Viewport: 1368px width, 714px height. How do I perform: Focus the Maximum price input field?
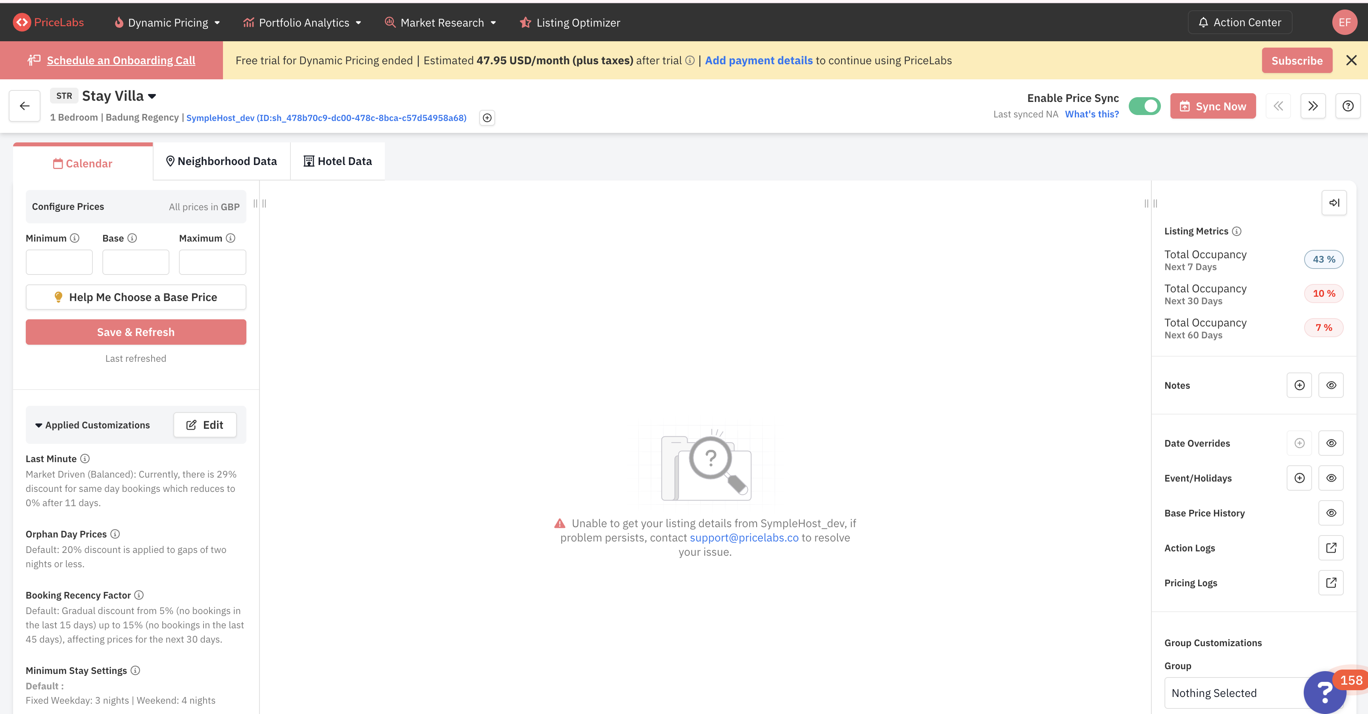click(x=212, y=262)
